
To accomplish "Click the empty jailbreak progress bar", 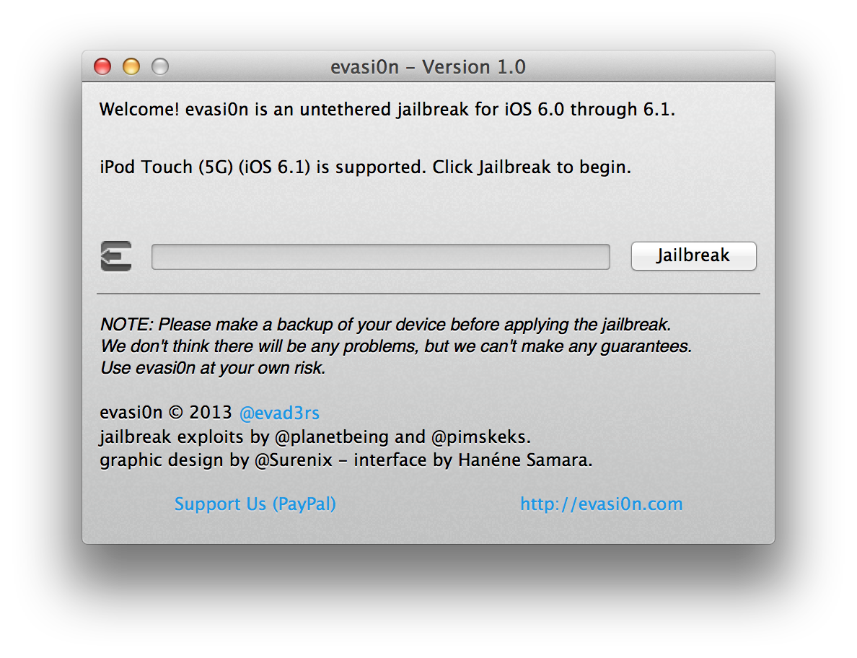I will pos(380,257).
